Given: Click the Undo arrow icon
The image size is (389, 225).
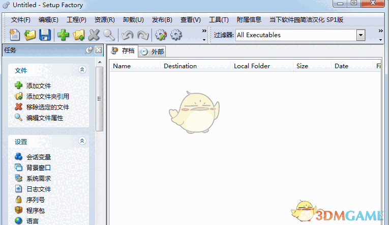Looking at the screenshot, I should point(127,35).
